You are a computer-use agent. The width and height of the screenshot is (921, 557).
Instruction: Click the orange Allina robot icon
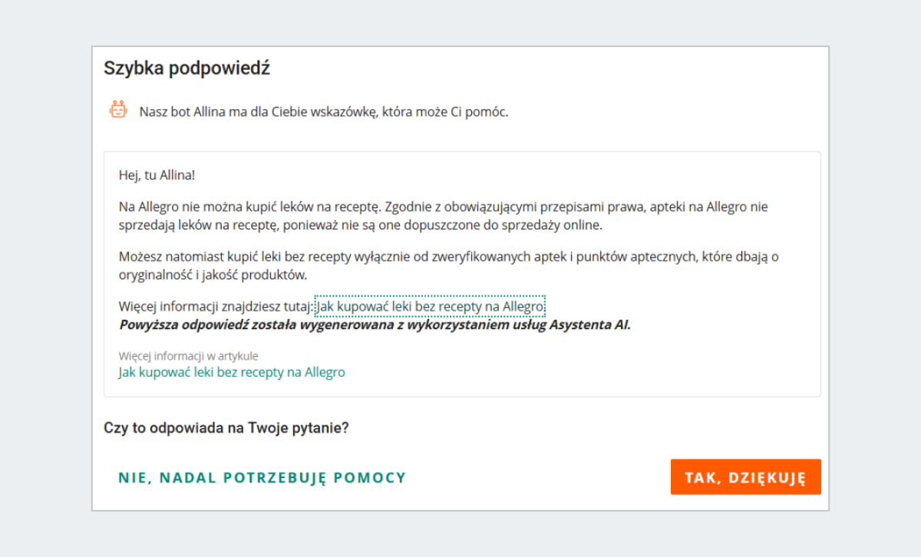pyautogui.click(x=117, y=110)
